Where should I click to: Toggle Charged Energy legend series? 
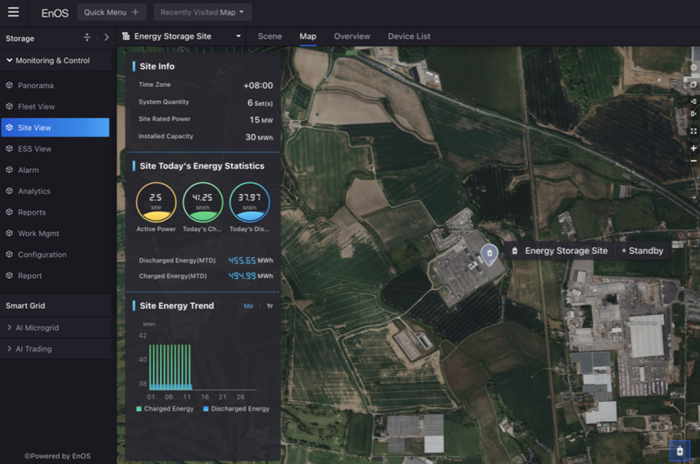point(165,409)
